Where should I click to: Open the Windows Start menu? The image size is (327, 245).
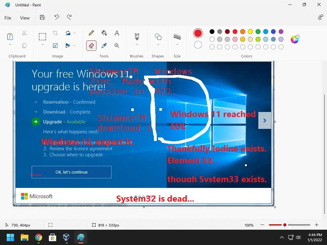coord(10,237)
